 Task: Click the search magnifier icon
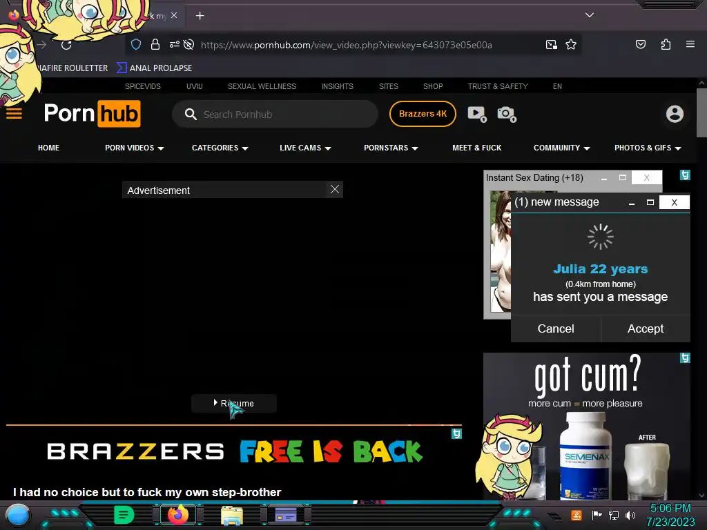pyautogui.click(x=191, y=114)
